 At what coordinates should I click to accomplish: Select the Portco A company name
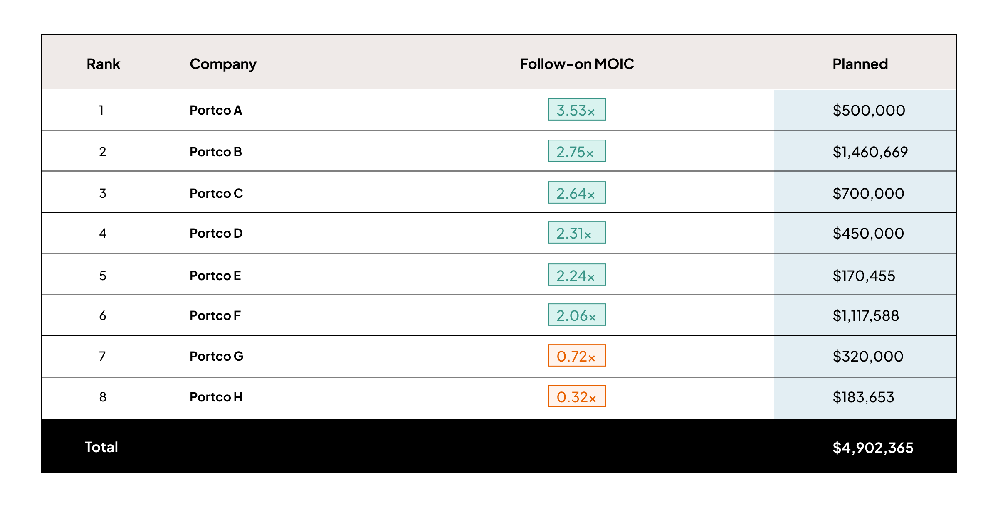click(x=216, y=110)
